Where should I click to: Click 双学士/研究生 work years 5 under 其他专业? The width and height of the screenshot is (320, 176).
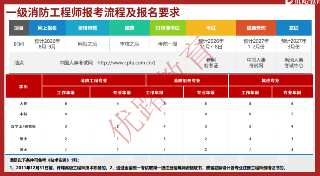(250, 126)
